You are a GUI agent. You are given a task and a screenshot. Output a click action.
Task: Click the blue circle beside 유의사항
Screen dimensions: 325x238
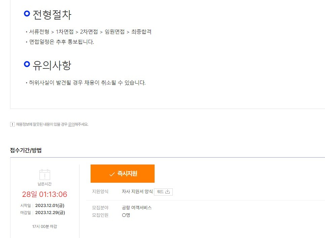point(27,64)
